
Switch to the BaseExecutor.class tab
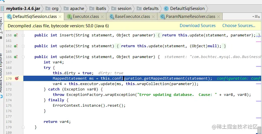[x=132, y=17]
